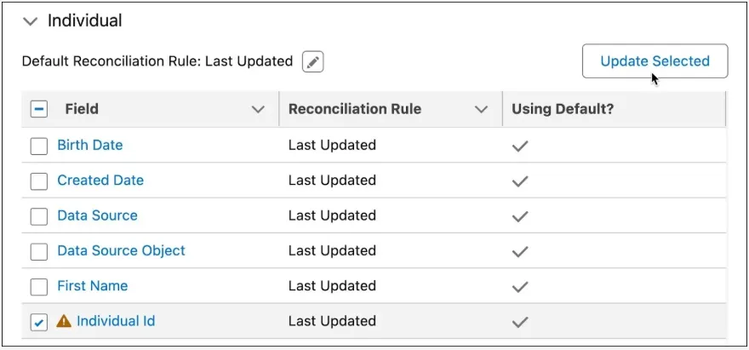The width and height of the screenshot is (749, 350).
Task: Click the Using Default checkmark in Data Source row
Action: [x=519, y=216]
